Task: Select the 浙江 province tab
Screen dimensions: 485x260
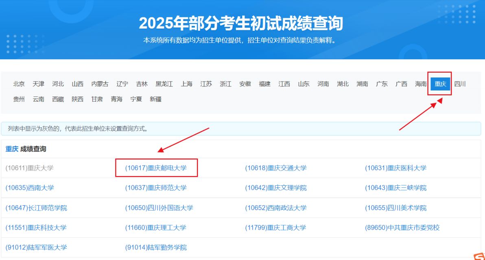Action: (x=225, y=84)
